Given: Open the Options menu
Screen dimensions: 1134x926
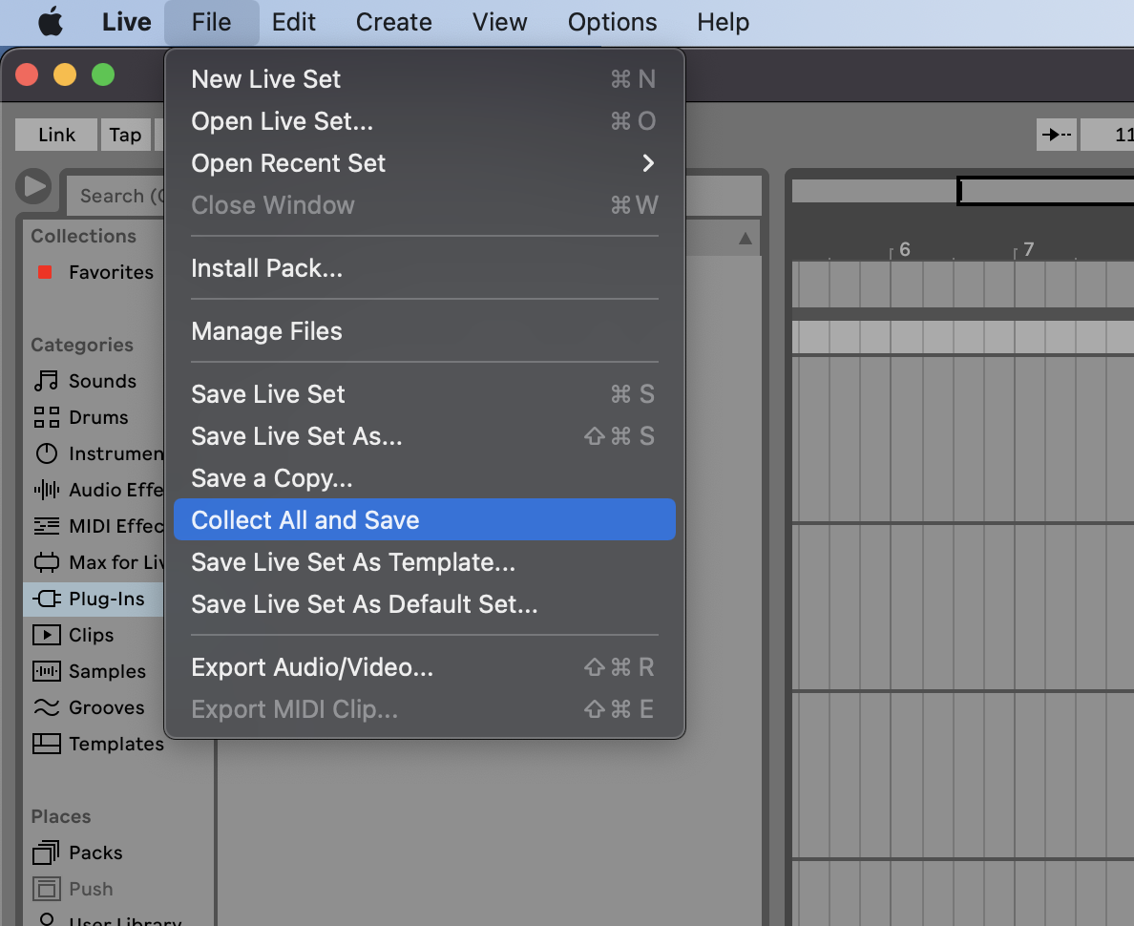Looking at the screenshot, I should click(x=612, y=22).
